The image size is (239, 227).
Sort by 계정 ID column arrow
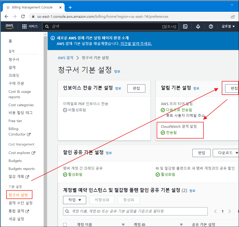181,225
